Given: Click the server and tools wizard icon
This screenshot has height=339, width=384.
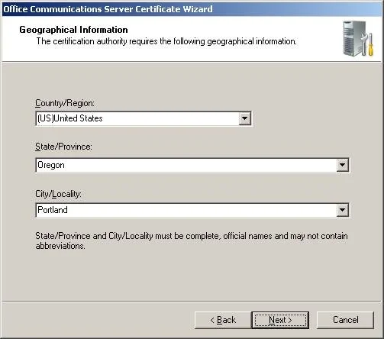Looking at the screenshot, I should point(358,39).
